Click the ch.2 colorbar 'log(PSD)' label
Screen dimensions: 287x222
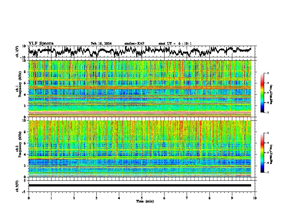pyautogui.click(x=271, y=154)
